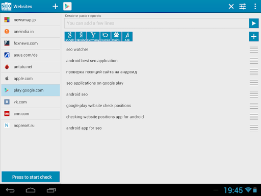This screenshot has width=261, height=196.
Task: Open the handle beside 'android app for seo'
Action: point(254,128)
